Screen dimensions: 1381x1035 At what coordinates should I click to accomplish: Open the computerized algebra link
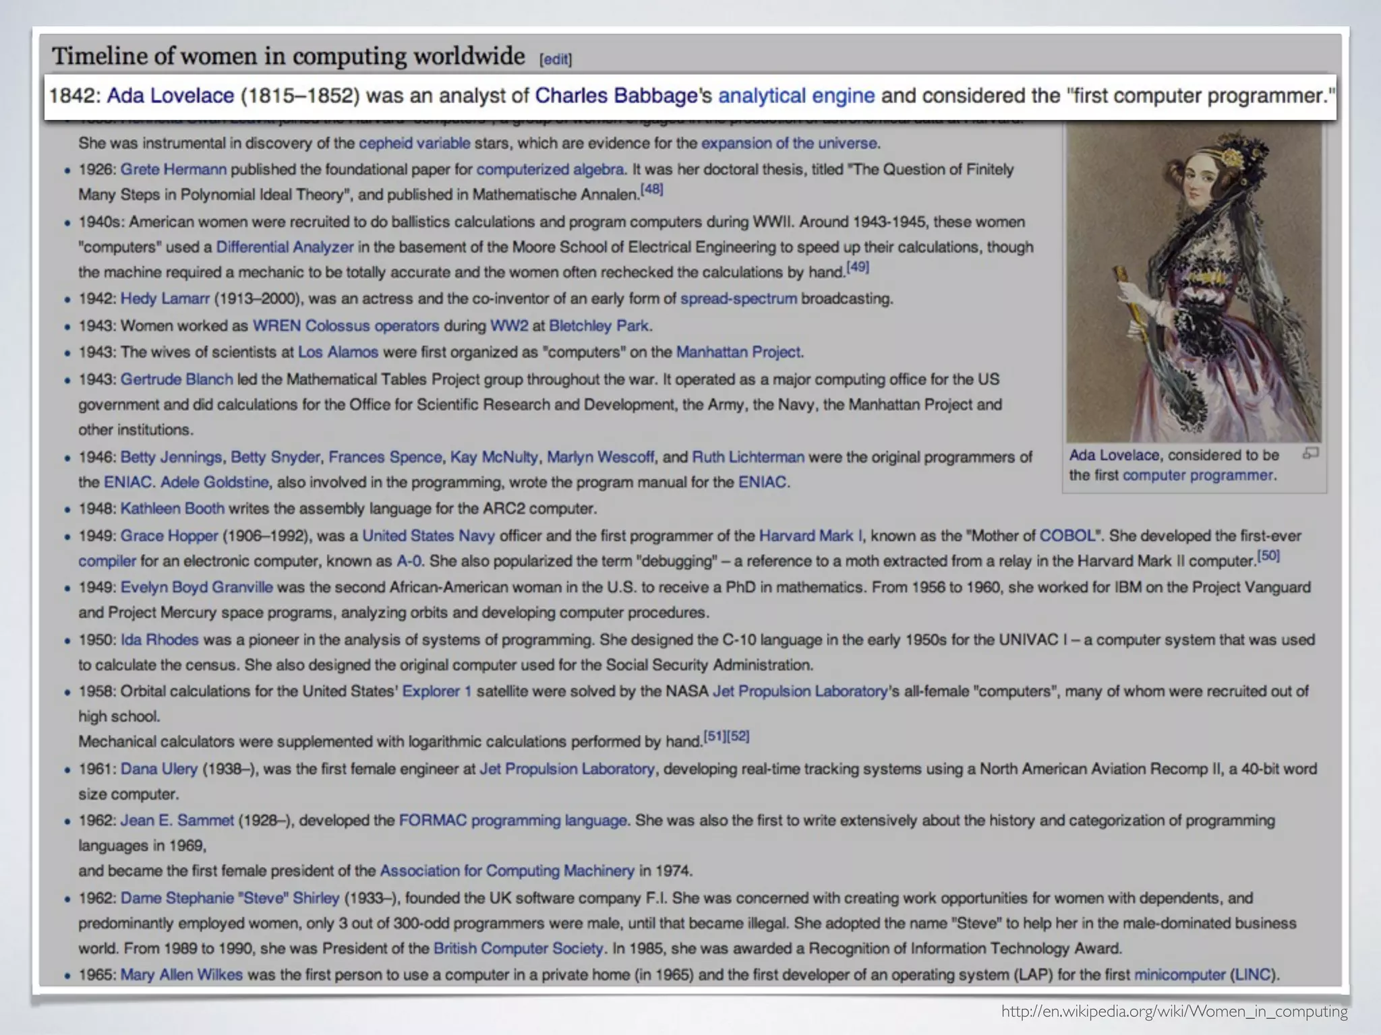click(550, 169)
